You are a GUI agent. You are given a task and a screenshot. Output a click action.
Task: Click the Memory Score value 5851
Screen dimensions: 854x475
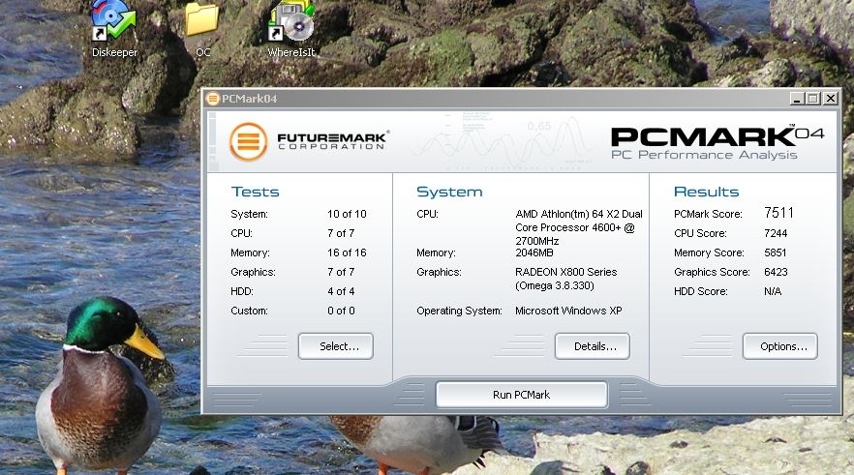click(x=775, y=252)
